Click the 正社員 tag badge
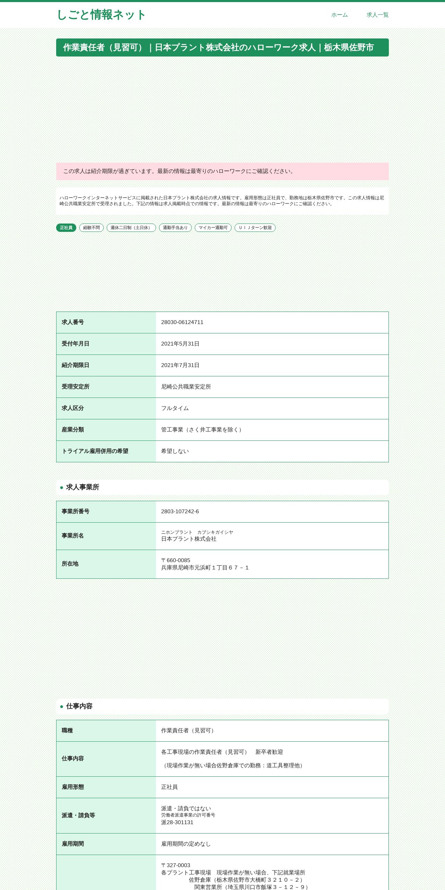The image size is (445, 890). tap(66, 228)
